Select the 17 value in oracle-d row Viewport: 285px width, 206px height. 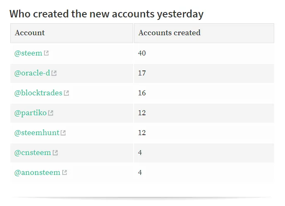142,73
